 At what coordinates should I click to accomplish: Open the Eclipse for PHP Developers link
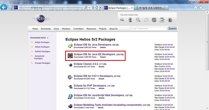coord(90,85)
